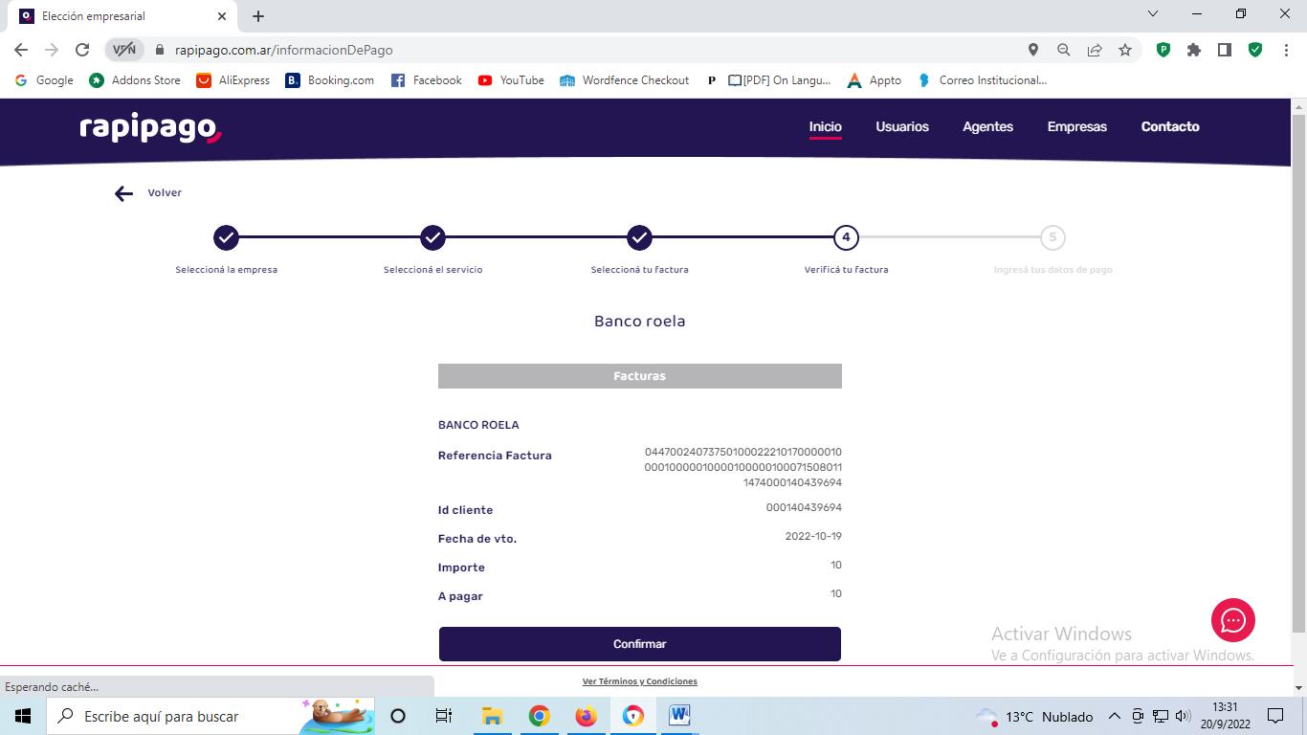The width and height of the screenshot is (1307, 735).
Task: Click the address bar URL field
Action: tap(574, 50)
